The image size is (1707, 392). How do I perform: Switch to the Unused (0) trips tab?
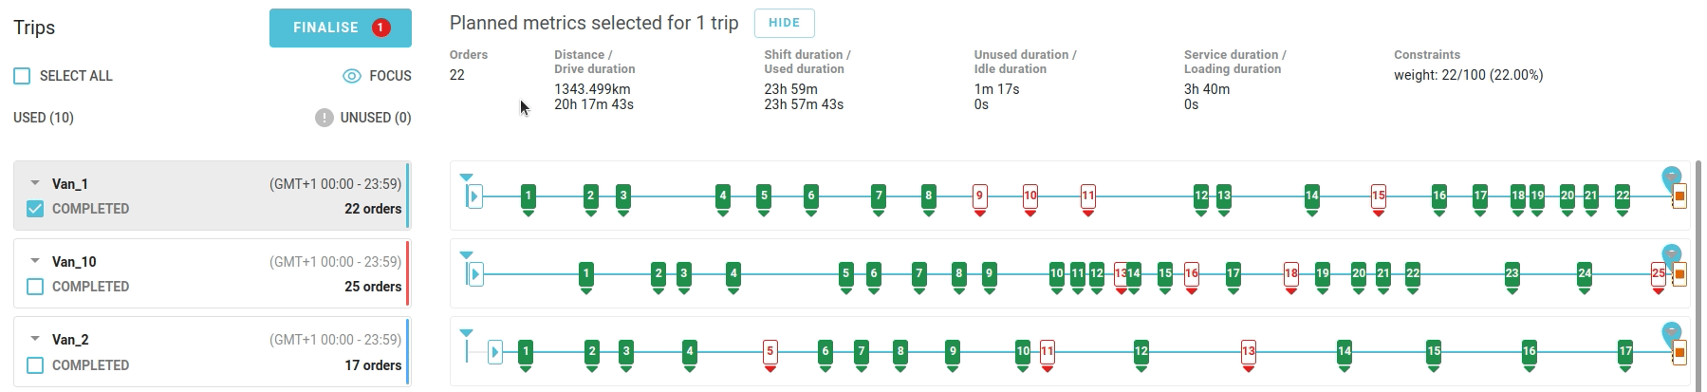(376, 118)
